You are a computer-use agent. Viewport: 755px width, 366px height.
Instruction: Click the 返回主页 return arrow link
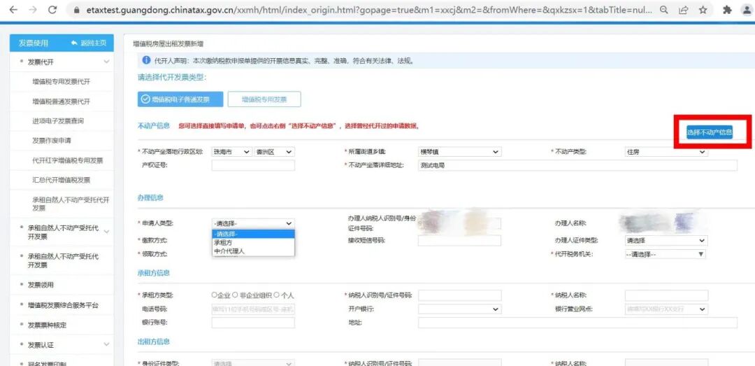pos(89,43)
